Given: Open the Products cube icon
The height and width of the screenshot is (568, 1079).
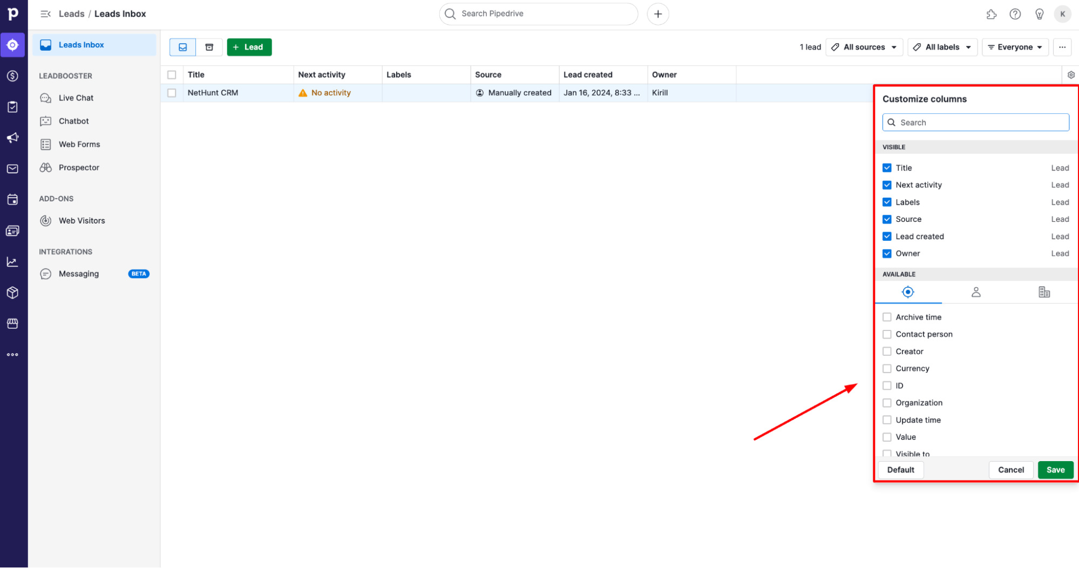Looking at the screenshot, I should click(12, 292).
